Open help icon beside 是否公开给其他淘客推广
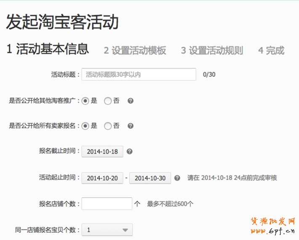This screenshot has width=299, height=240. tap(131, 101)
